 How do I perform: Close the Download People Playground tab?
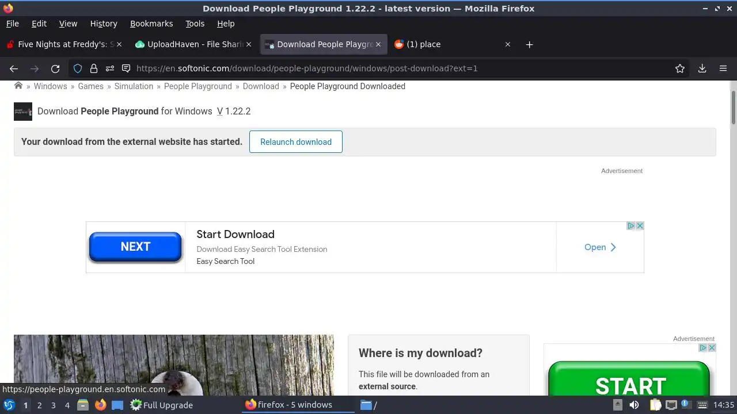click(378, 44)
